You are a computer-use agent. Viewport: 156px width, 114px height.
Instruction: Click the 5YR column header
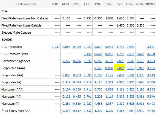point(120,4)
